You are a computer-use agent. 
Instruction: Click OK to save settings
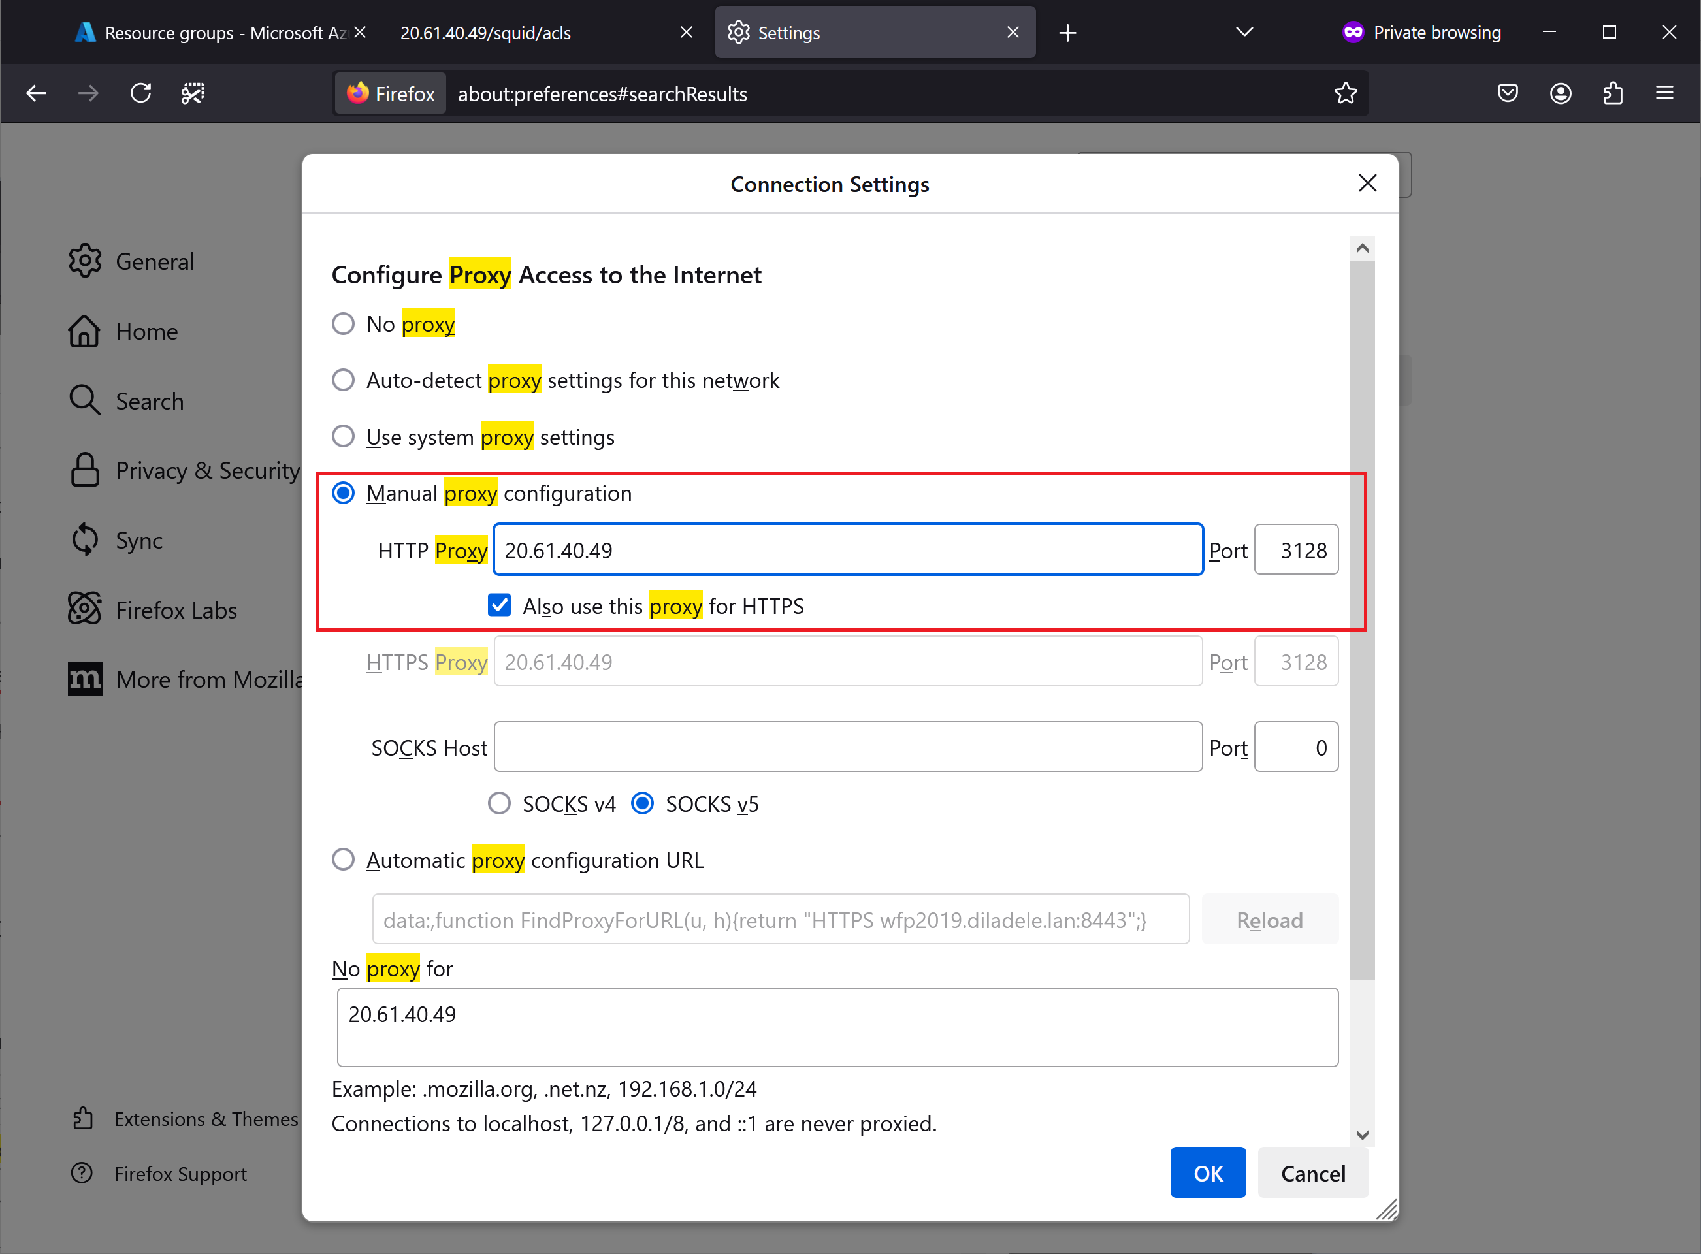coord(1206,1174)
